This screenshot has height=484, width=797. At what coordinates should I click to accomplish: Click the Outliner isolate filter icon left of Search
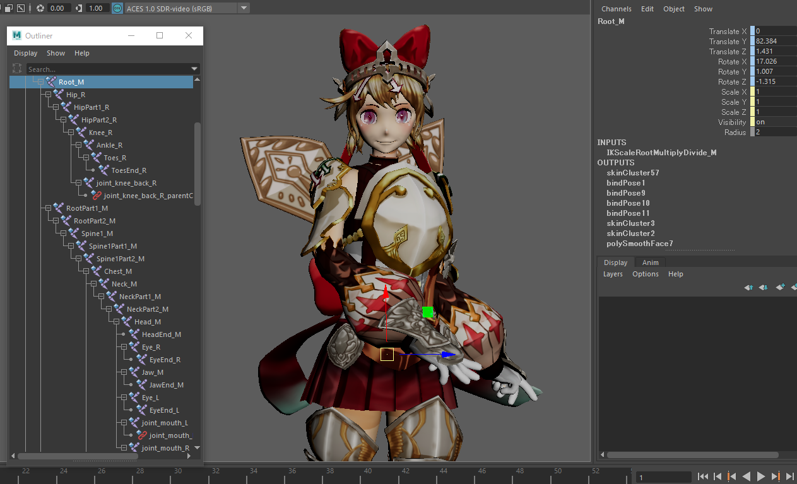[17, 69]
